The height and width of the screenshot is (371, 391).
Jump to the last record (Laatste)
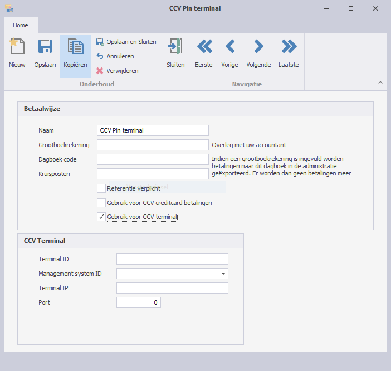pyautogui.click(x=289, y=53)
